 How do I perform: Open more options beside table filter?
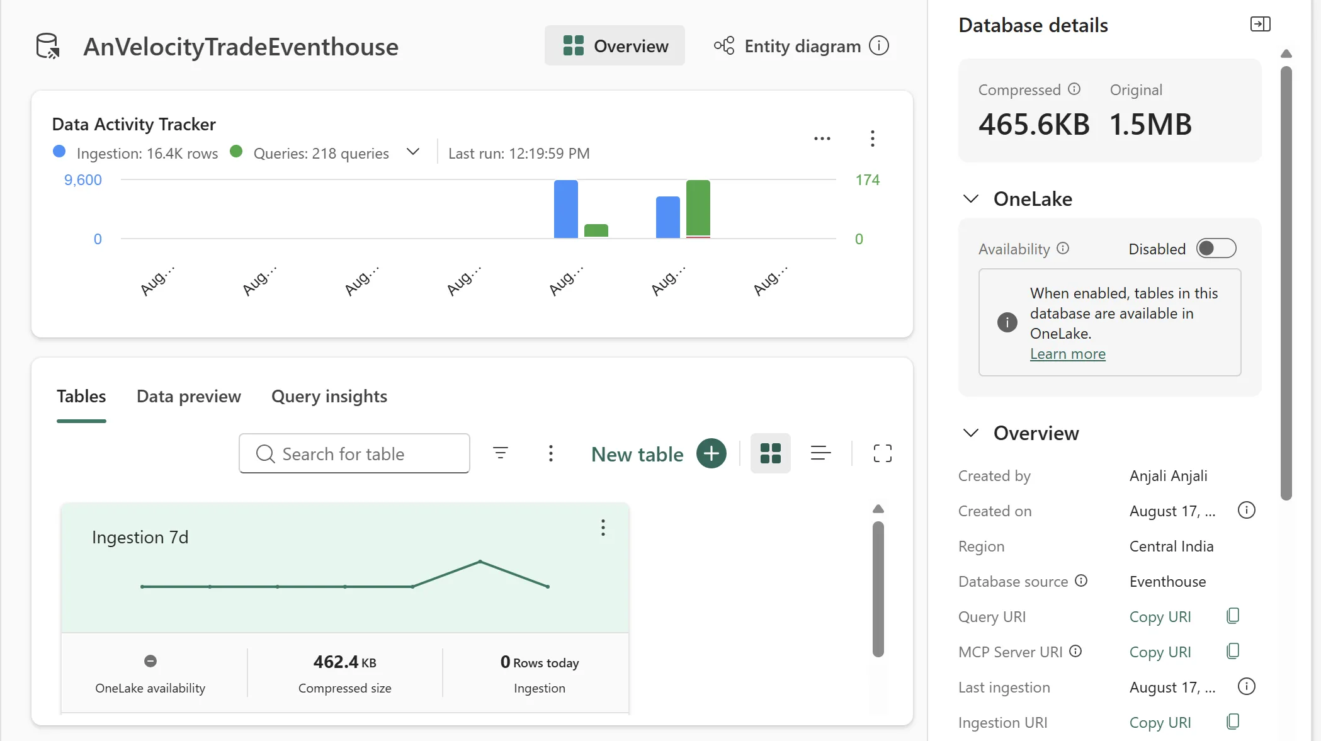point(551,453)
